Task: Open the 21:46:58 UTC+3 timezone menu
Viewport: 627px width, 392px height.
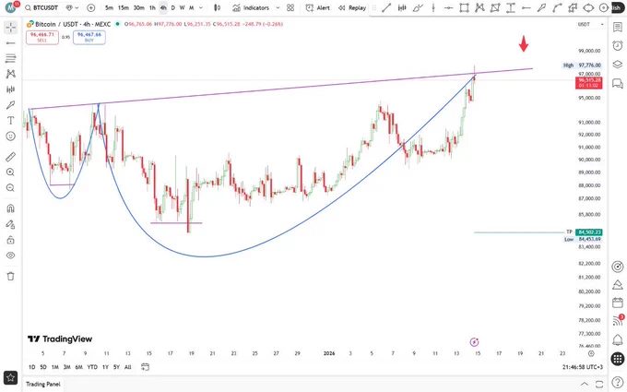Action: pyautogui.click(x=583, y=367)
